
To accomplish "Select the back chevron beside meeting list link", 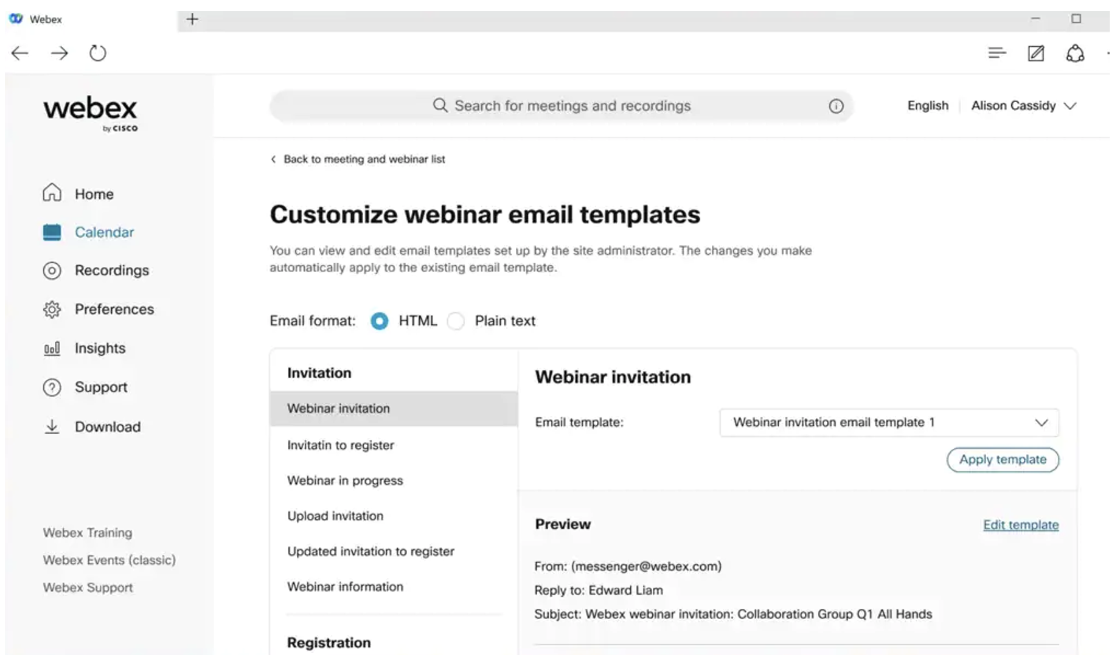I will coord(273,159).
